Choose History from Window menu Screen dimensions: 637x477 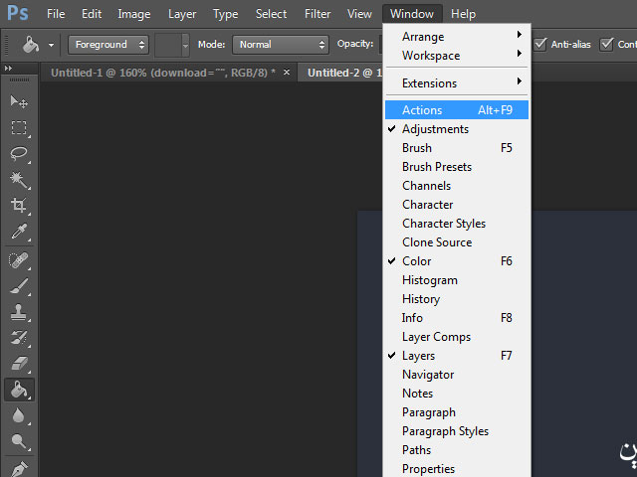tap(457, 299)
